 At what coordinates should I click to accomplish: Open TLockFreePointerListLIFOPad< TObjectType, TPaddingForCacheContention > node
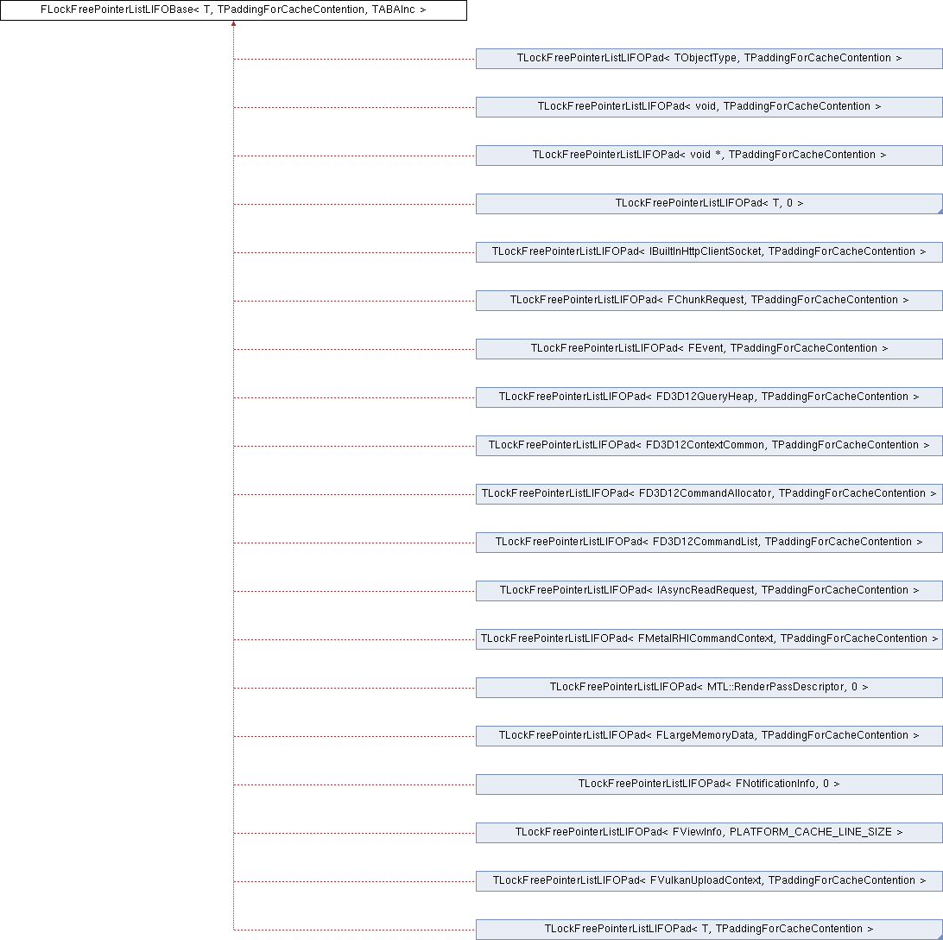pyautogui.click(x=709, y=58)
